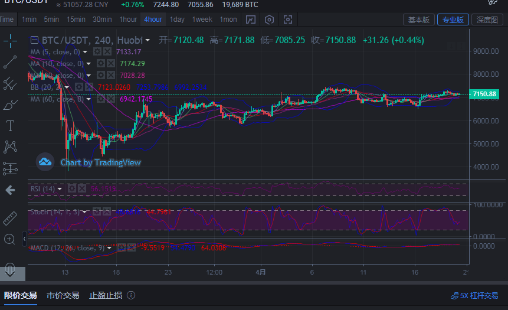Screen dimensions: 508x310
Task: Expand the BTC/USDT Huobi symbol dropdown arrow
Action: click(x=148, y=40)
